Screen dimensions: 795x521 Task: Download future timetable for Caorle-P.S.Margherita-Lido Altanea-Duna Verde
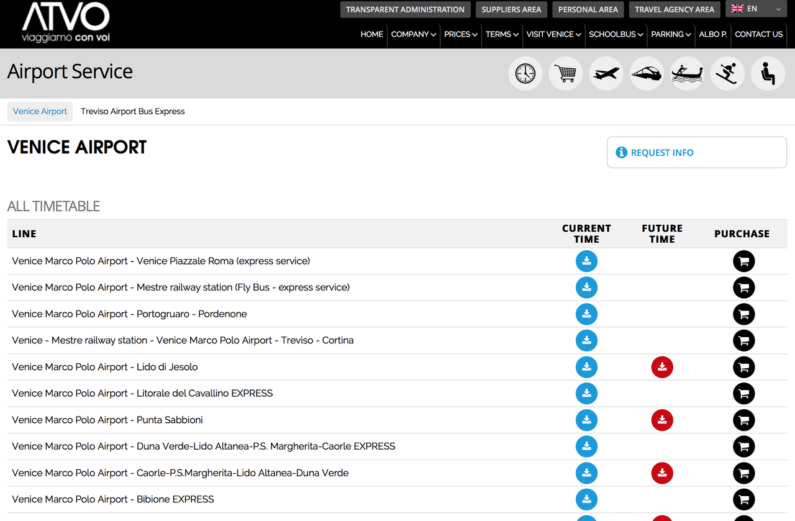tap(662, 473)
